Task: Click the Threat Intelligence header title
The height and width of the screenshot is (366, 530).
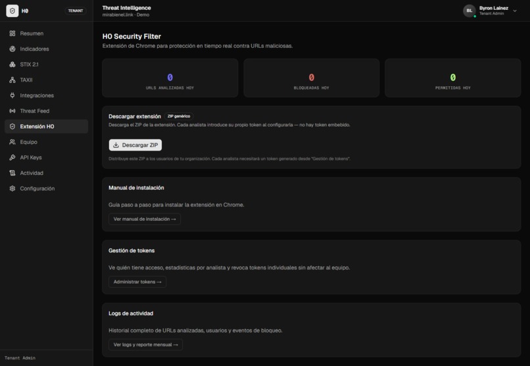Action: 127,8
